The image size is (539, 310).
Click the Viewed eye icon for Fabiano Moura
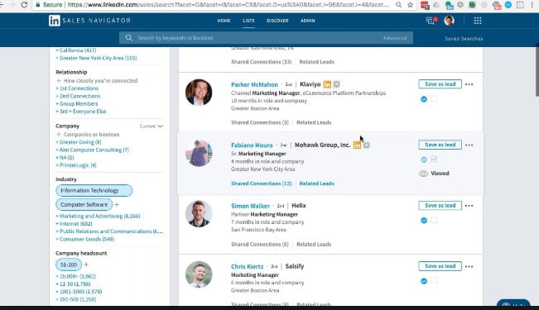(x=424, y=174)
